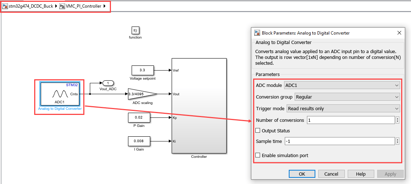
Task: Select the Controller subsystem block
Action: (x=199, y=105)
